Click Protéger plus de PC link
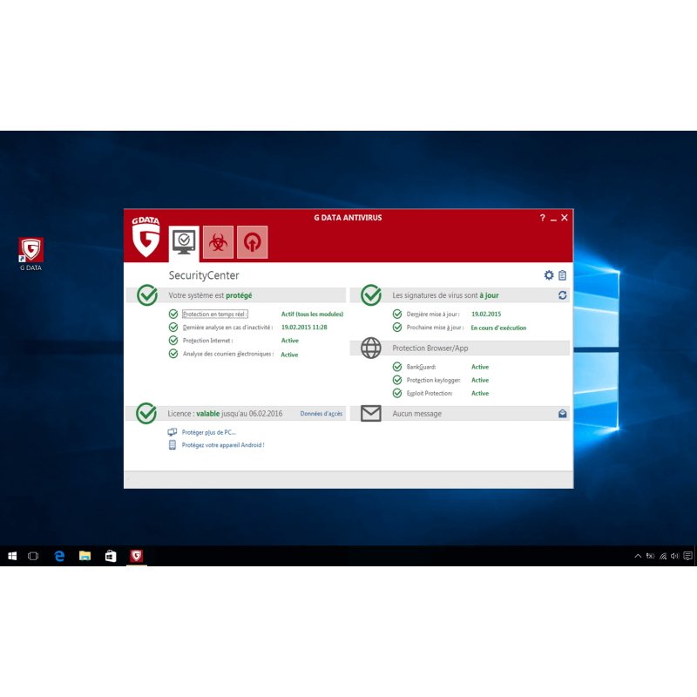The width and height of the screenshot is (697, 697). (x=208, y=432)
